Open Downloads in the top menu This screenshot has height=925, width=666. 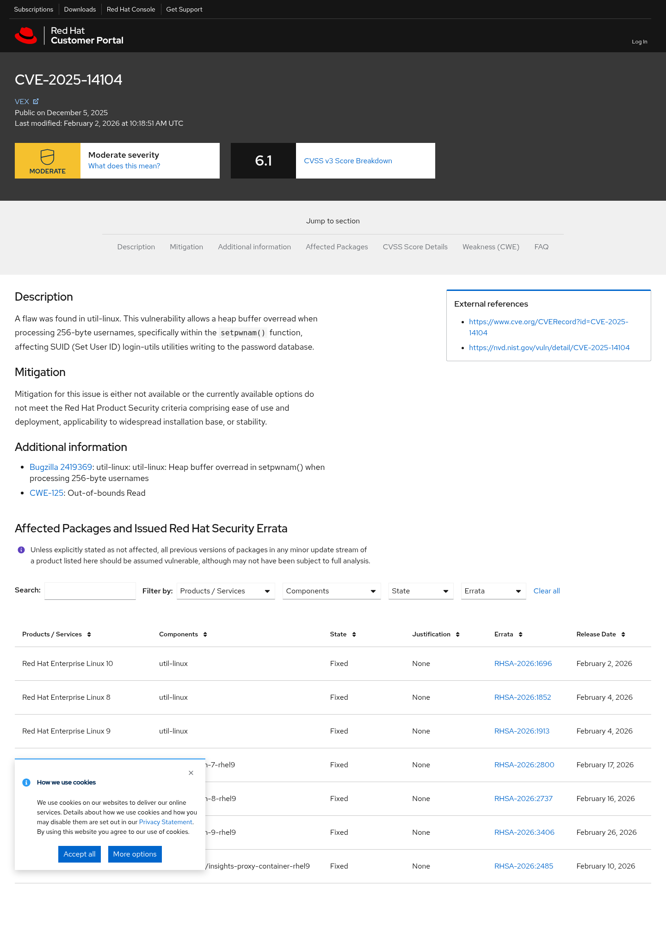80,9
